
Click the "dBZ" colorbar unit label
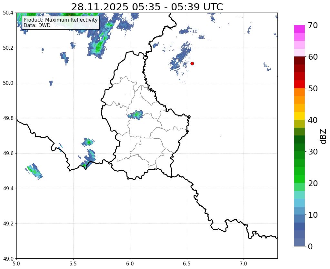tap(324, 136)
